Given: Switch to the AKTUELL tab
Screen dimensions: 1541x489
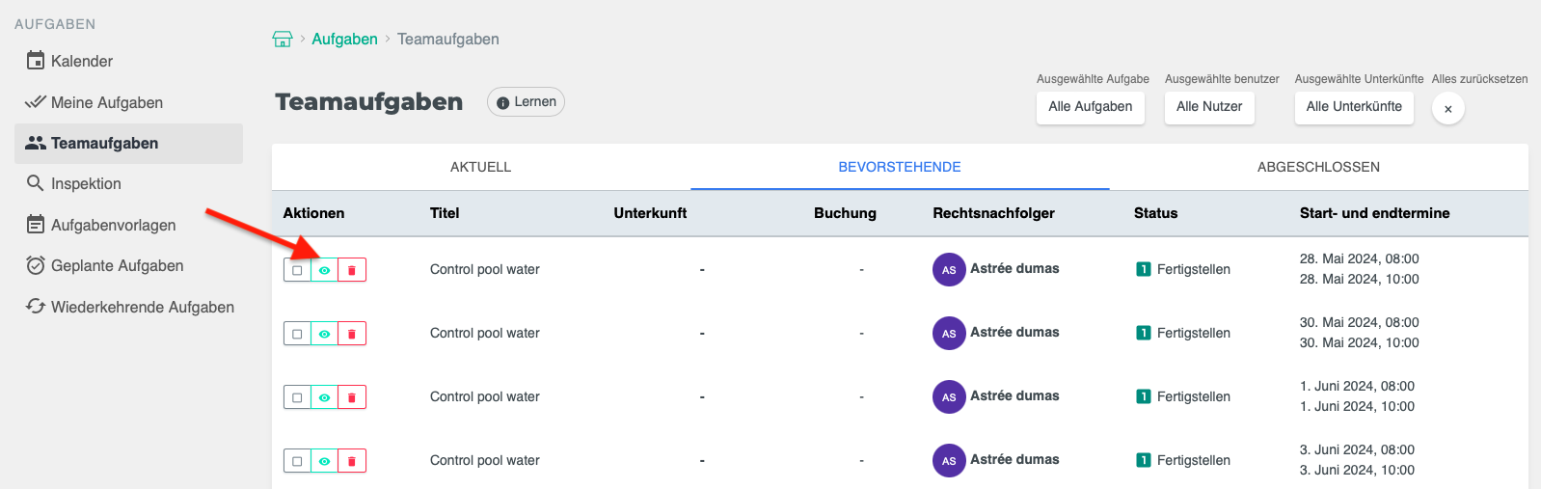Looking at the screenshot, I should tap(480, 167).
